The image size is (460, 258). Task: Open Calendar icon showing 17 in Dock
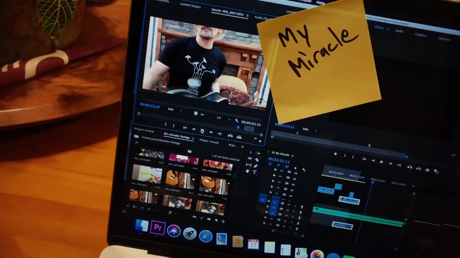(253, 244)
